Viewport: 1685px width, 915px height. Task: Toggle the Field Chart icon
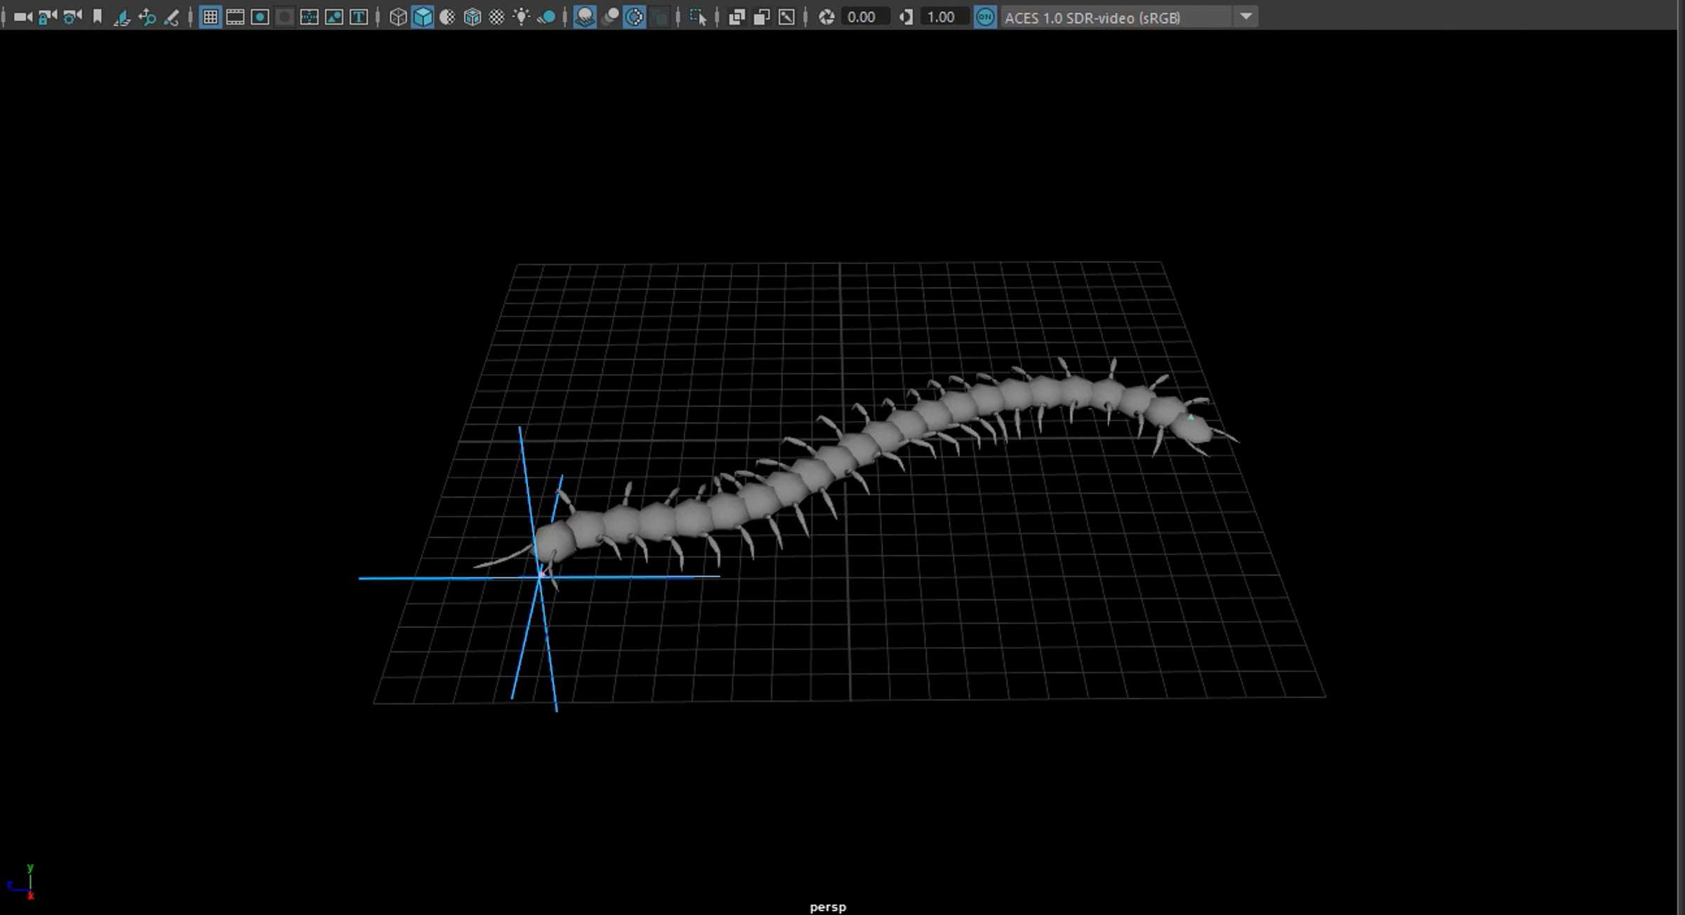point(309,17)
